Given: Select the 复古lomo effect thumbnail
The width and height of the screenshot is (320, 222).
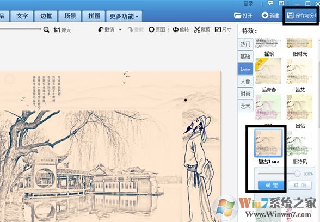Looking at the screenshot, I should pyautogui.click(x=268, y=143).
